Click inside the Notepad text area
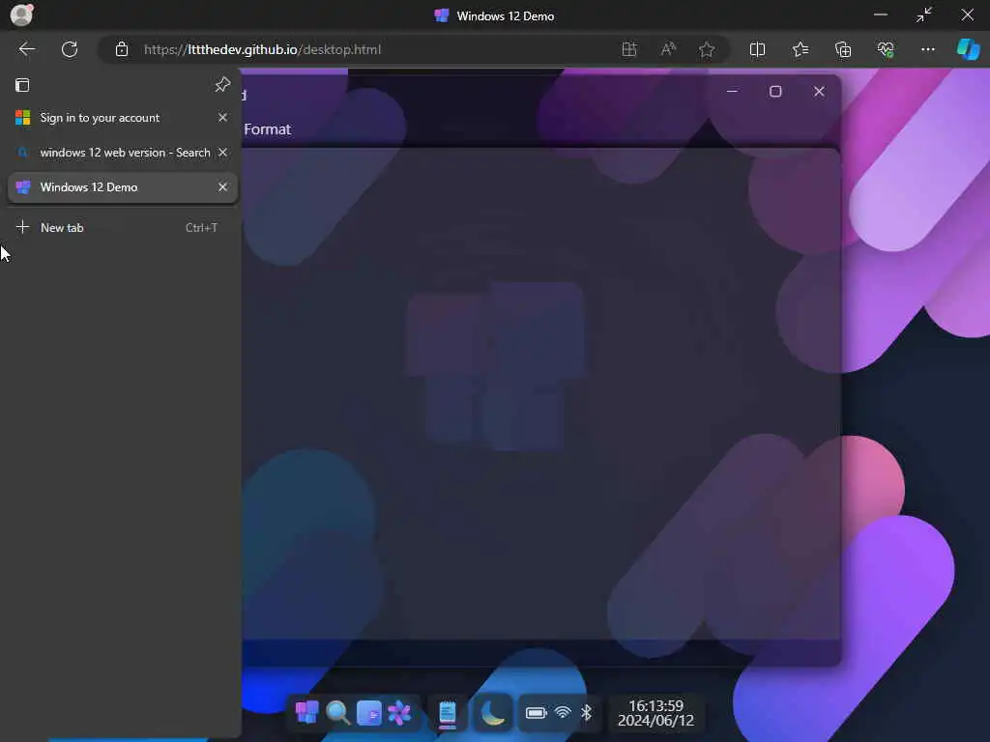The height and width of the screenshot is (742, 990). [541, 394]
